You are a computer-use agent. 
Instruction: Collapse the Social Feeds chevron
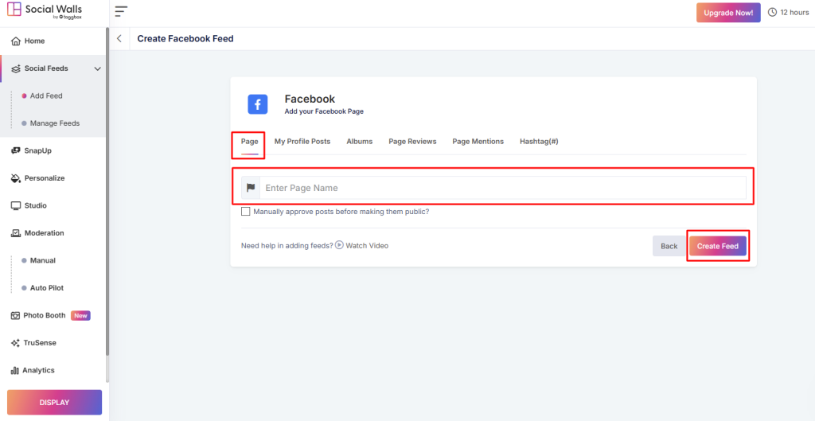pyautogui.click(x=98, y=69)
